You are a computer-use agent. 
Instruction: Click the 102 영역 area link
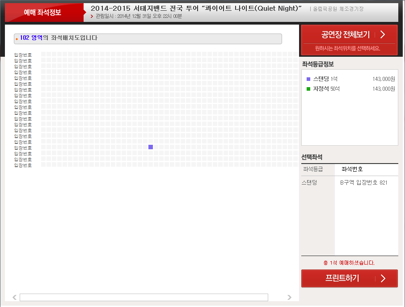pyautogui.click(x=31, y=38)
